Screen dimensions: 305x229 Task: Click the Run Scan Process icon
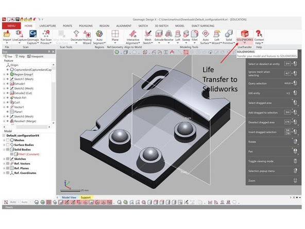46,34
